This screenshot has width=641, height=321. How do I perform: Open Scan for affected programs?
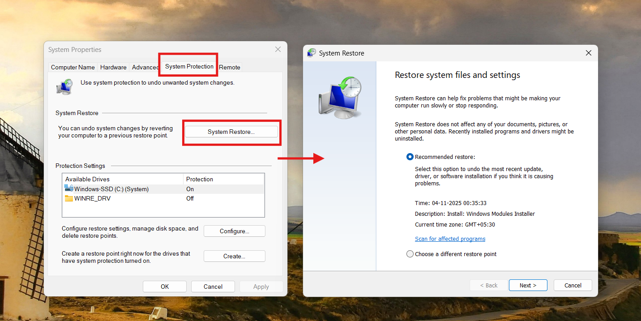coord(449,239)
